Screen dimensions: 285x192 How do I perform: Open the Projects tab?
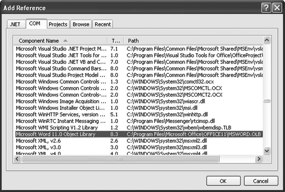[58, 24]
